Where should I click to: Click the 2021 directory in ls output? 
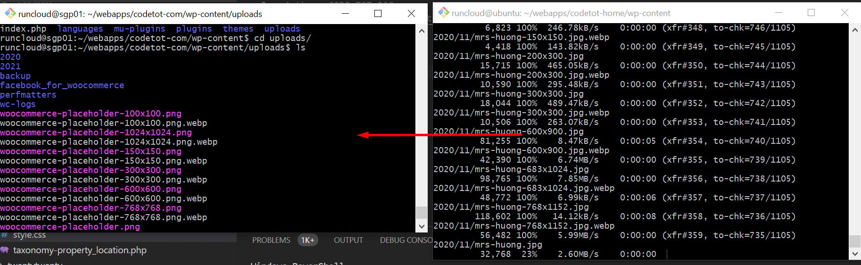pos(10,66)
